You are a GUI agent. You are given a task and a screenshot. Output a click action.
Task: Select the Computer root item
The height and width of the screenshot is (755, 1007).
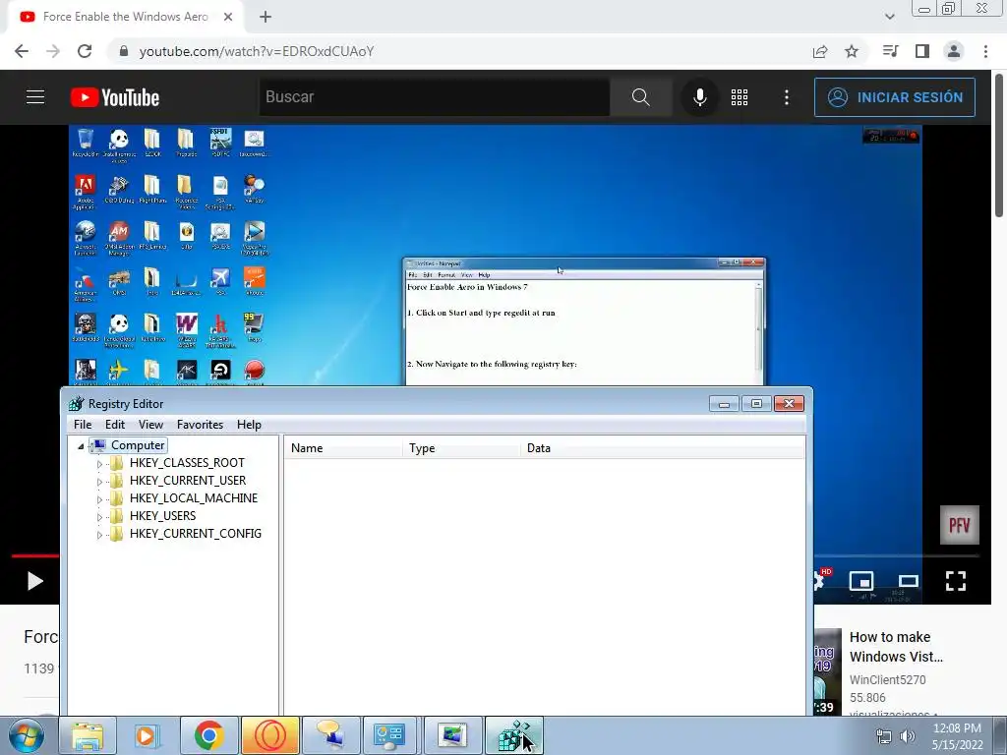click(x=138, y=445)
